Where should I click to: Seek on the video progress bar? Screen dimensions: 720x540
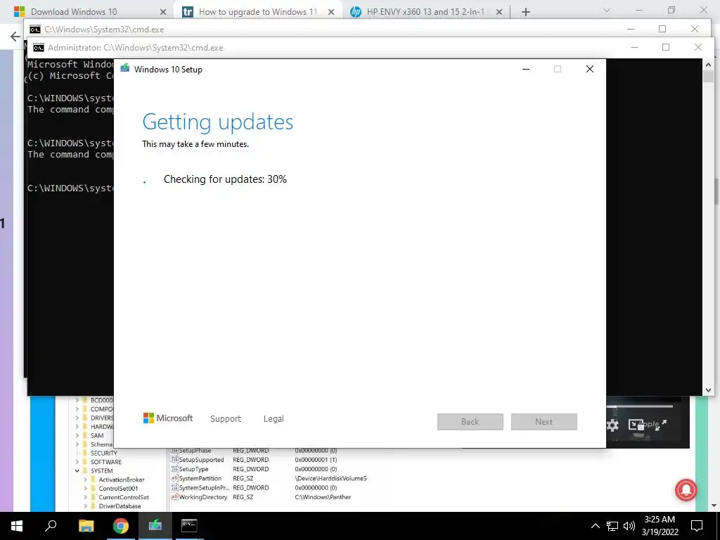point(640,406)
